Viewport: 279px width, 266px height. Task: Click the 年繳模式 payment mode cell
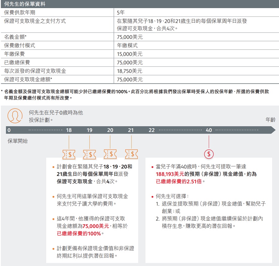point(127,45)
